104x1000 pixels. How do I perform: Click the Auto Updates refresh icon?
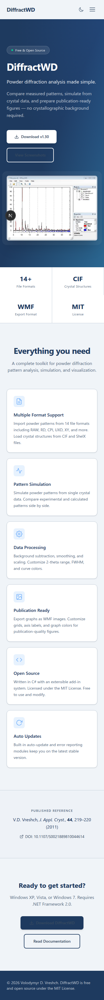click(x=19, y=722)
